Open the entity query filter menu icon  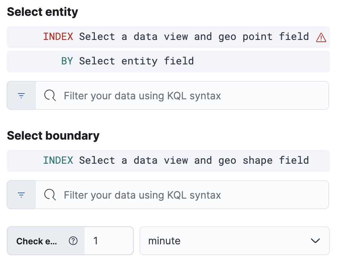[21, 96]
